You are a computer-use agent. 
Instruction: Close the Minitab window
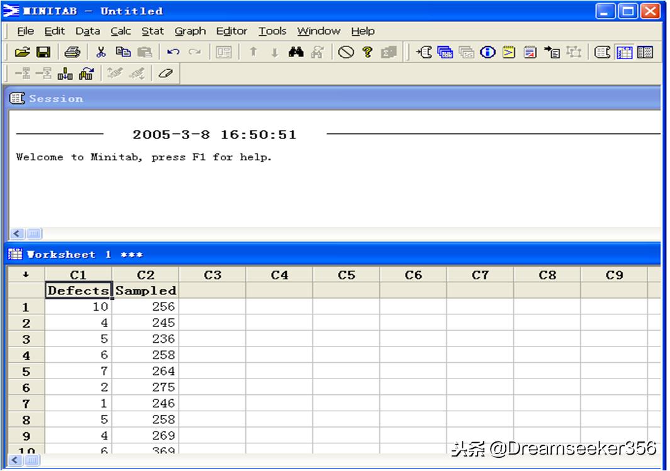coord(650,11)
